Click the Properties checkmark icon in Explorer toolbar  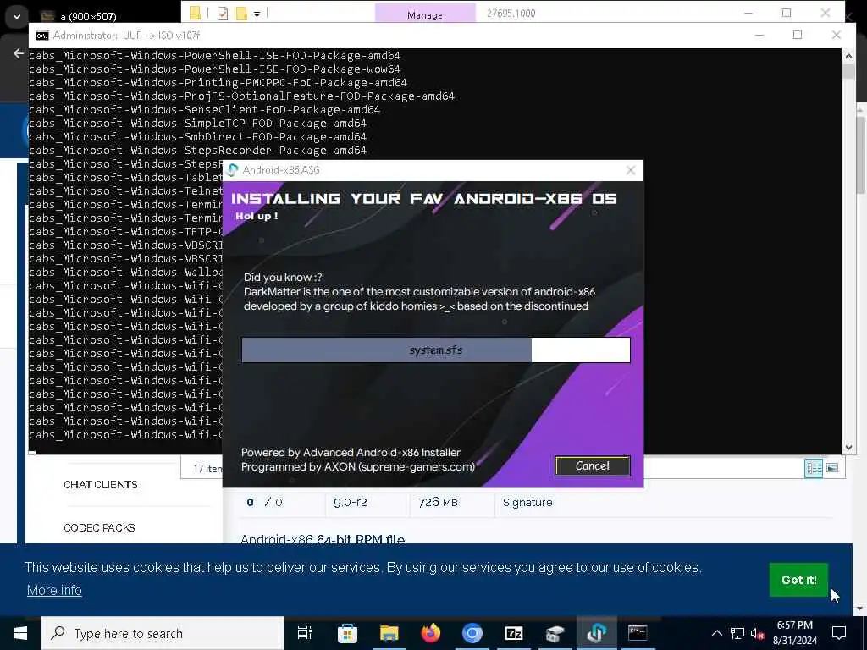[x=223, y=14]
